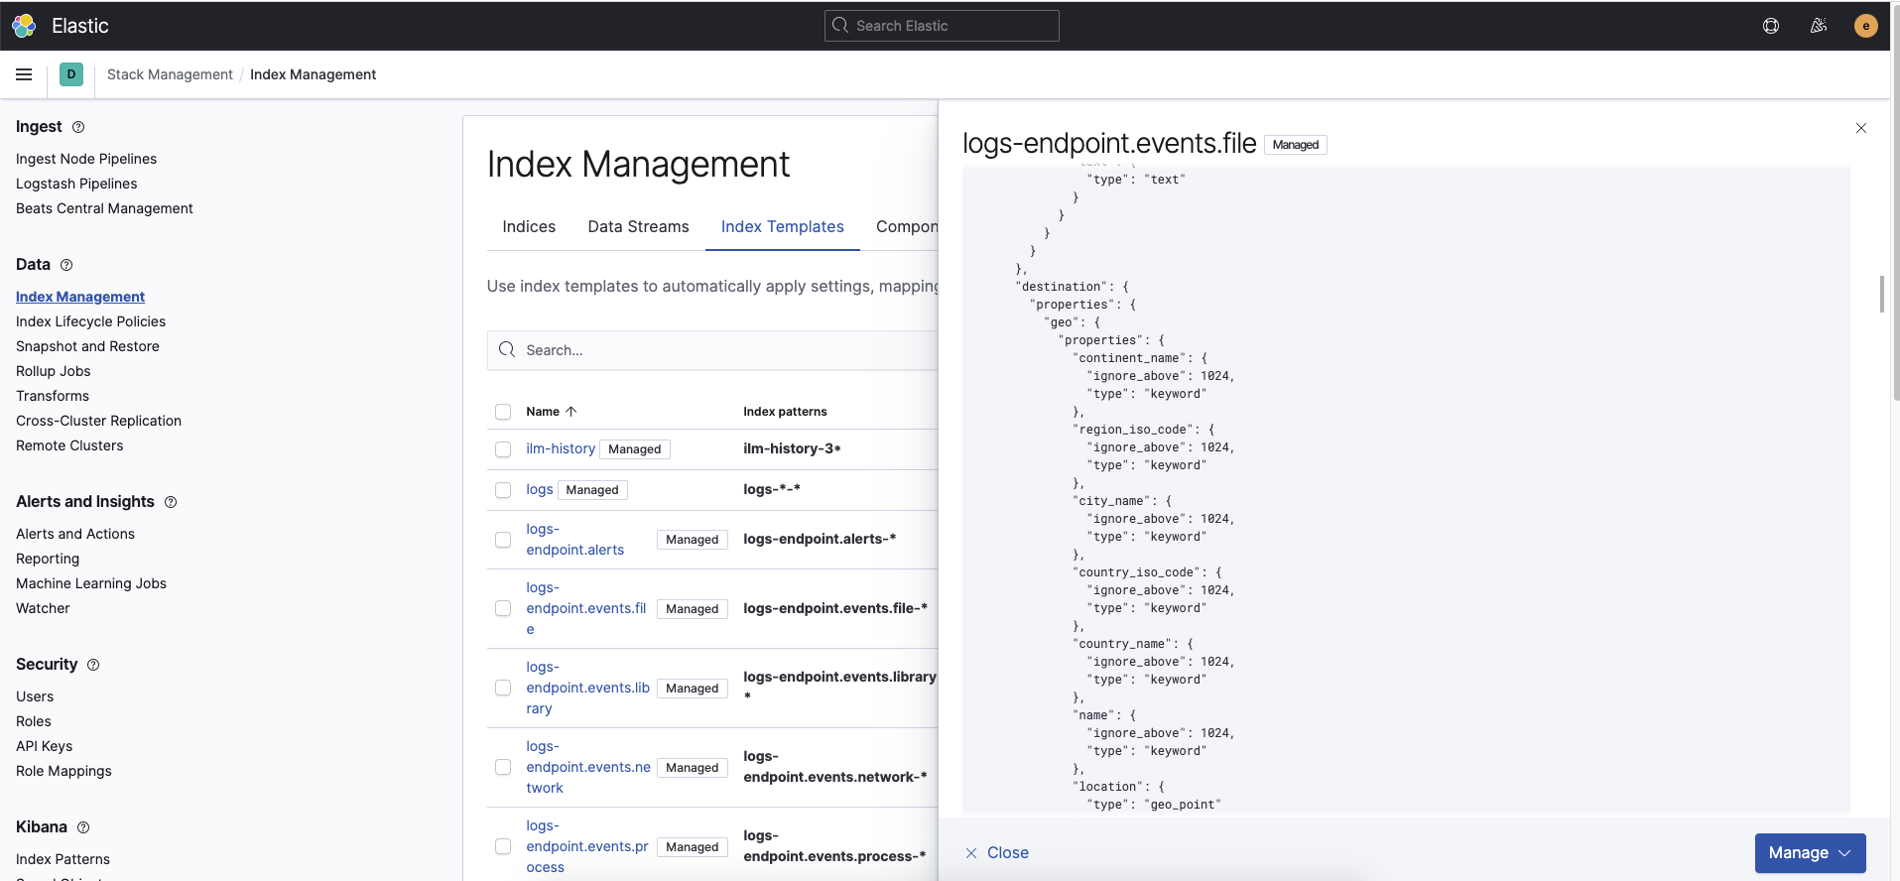Open the newsfeed celebration icon
Image resolution: width=1900 pixels, height=881 pixels.
(x=1819, y=26)
